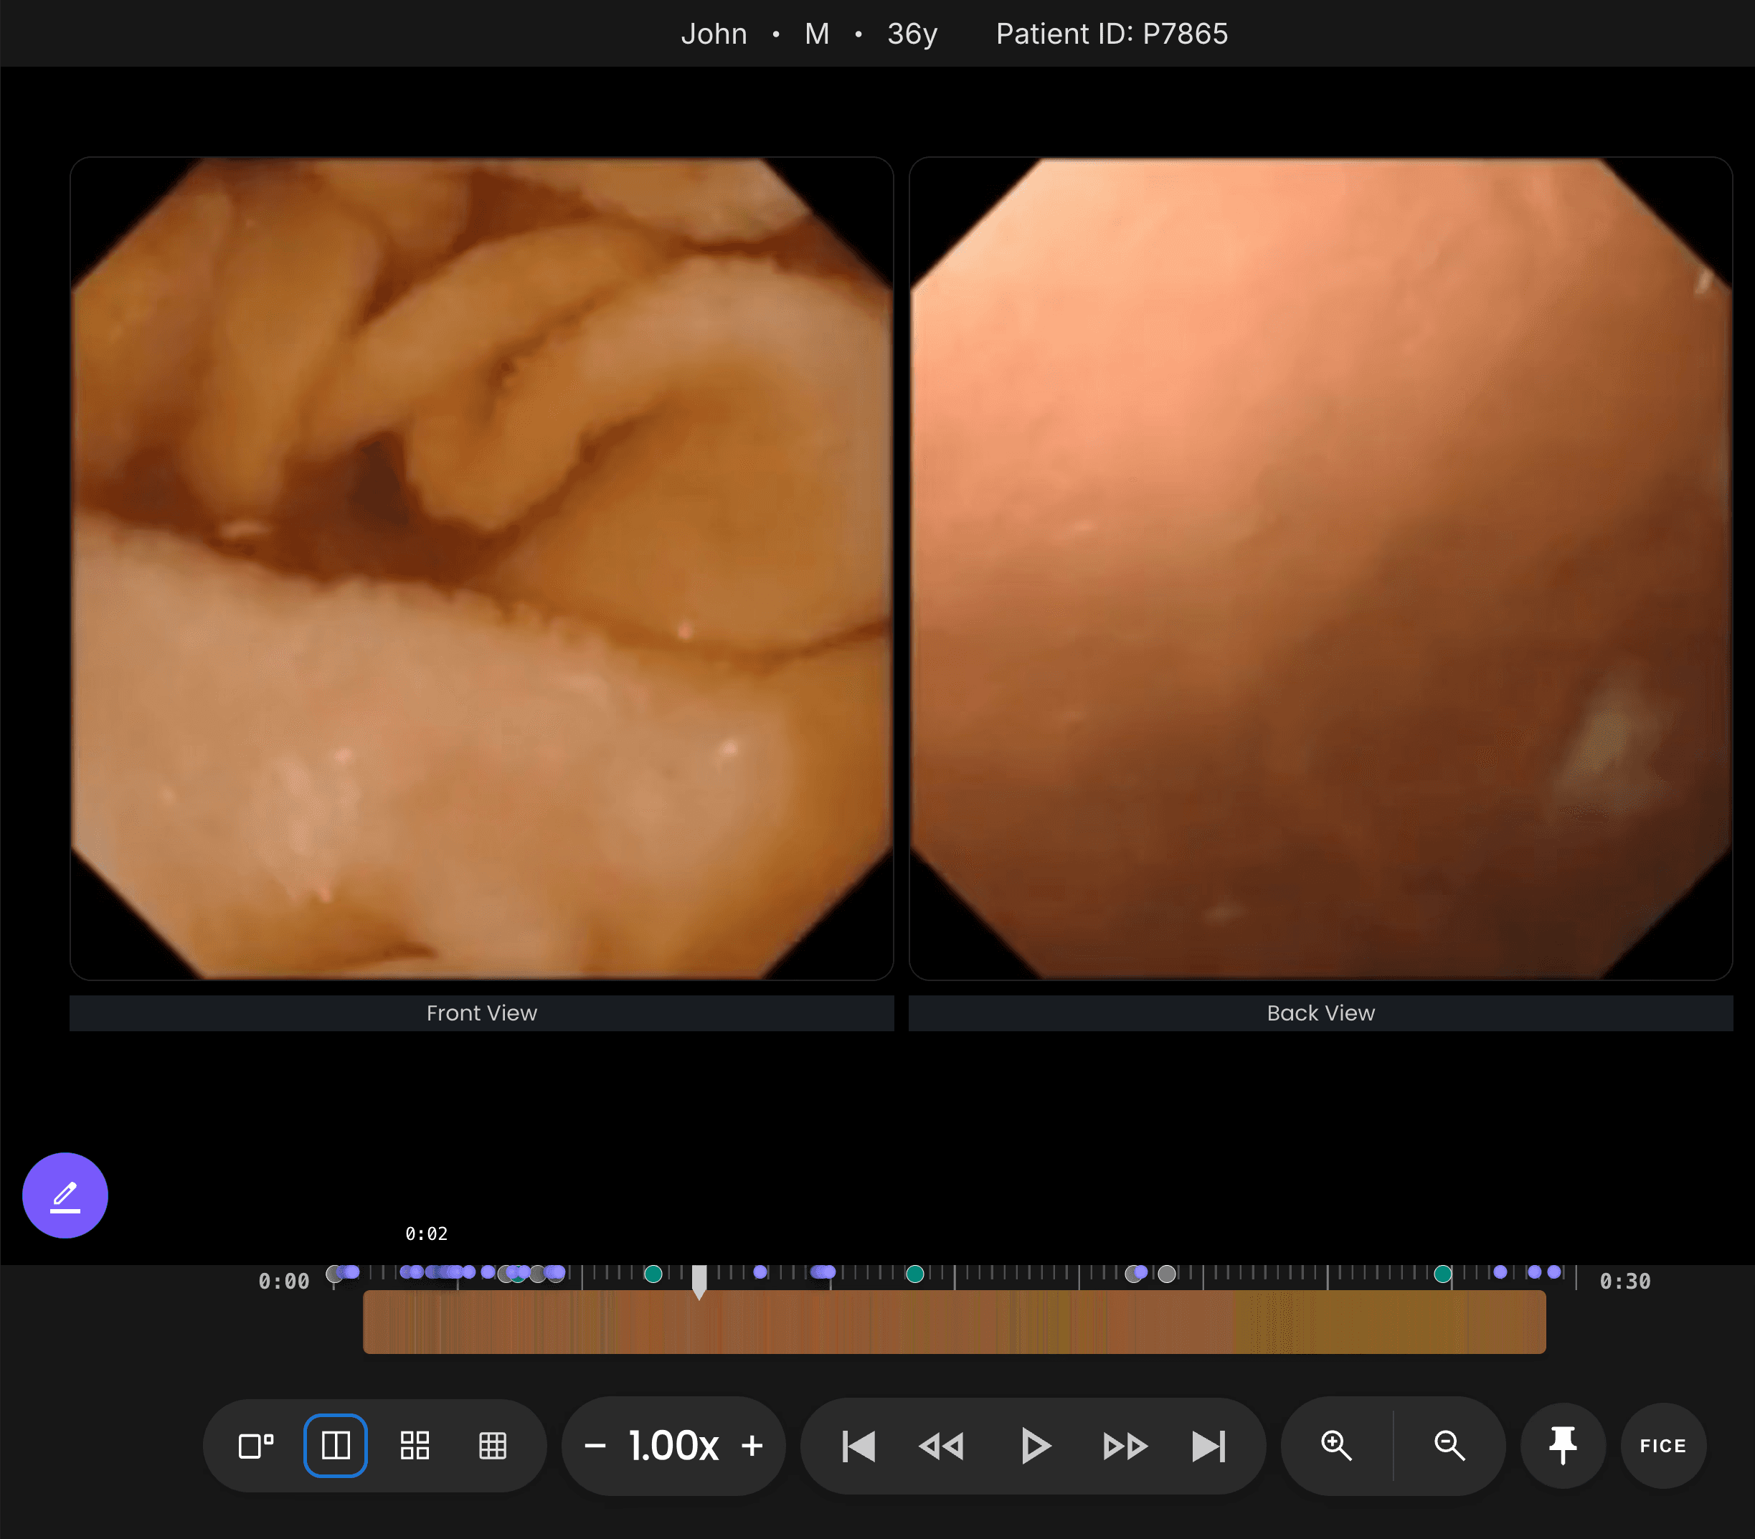Switch to four-panel grid layout
The height and width of the screenshot is (1539, 1755).
[x=415, y=1446]
